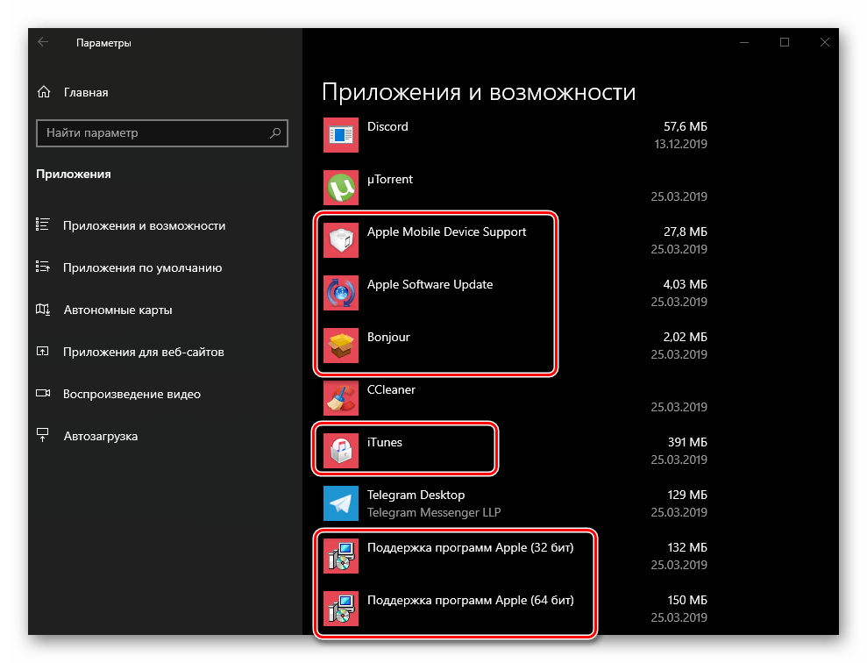Click icon of Поддержка программ Apple (32 бит)
867x663 pixels.
point(341,556)
